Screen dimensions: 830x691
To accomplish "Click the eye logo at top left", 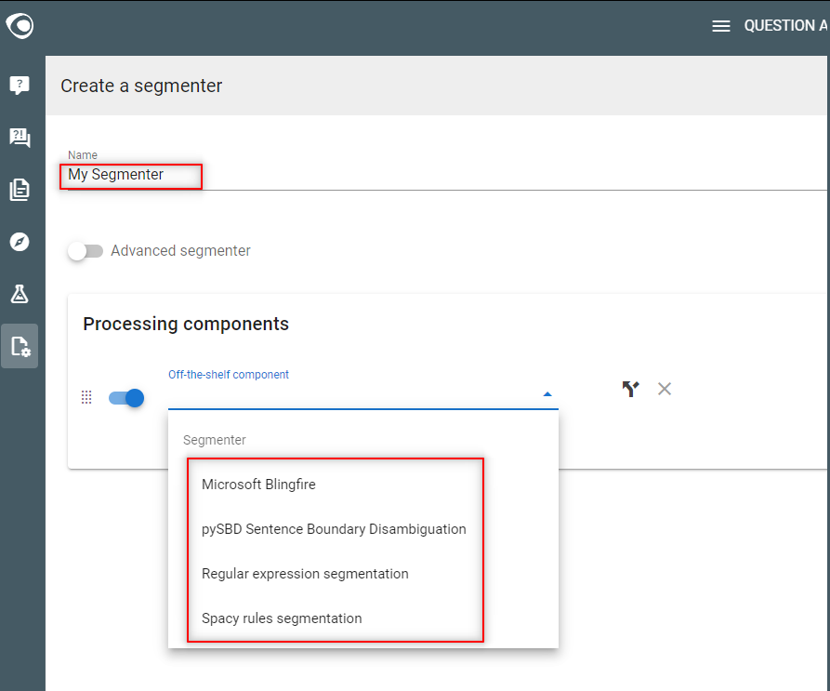I will 20,25.
